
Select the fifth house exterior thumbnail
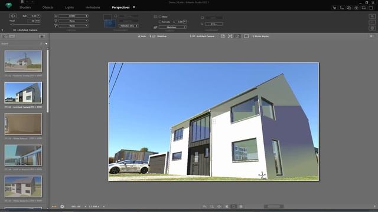click(x=23, y=187)
